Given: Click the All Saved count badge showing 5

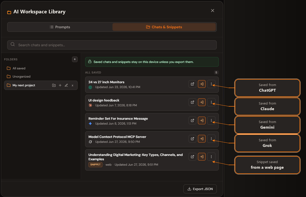Looking at the screenshot, I should 216,72.
